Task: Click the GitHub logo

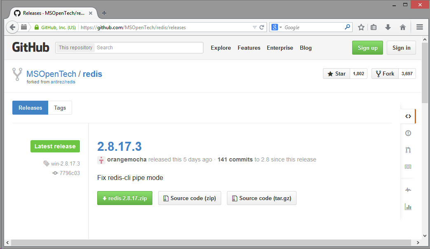Action: click(x=30, y=48)
